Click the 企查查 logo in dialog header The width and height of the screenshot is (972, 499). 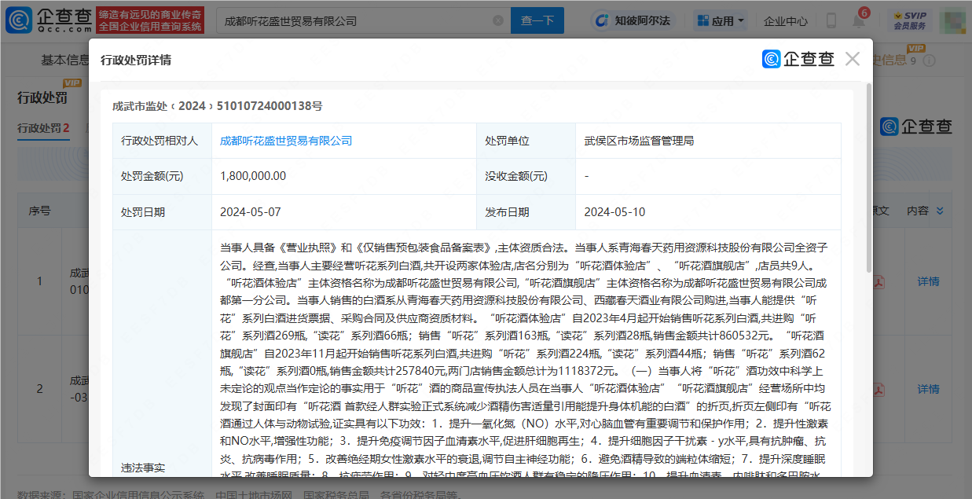(x=798, y=59)
